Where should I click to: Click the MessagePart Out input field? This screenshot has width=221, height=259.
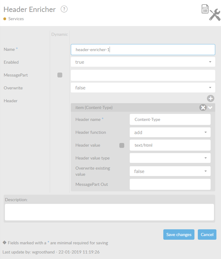click(x=170, y=184)
